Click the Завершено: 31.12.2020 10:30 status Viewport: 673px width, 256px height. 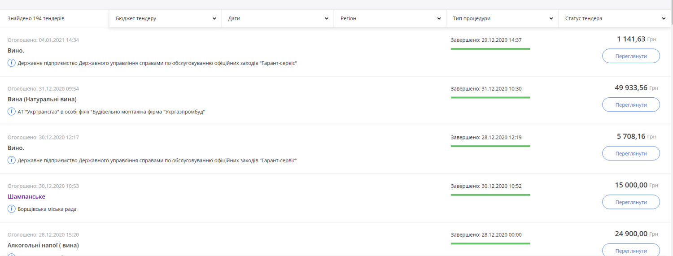click(486, 89)
